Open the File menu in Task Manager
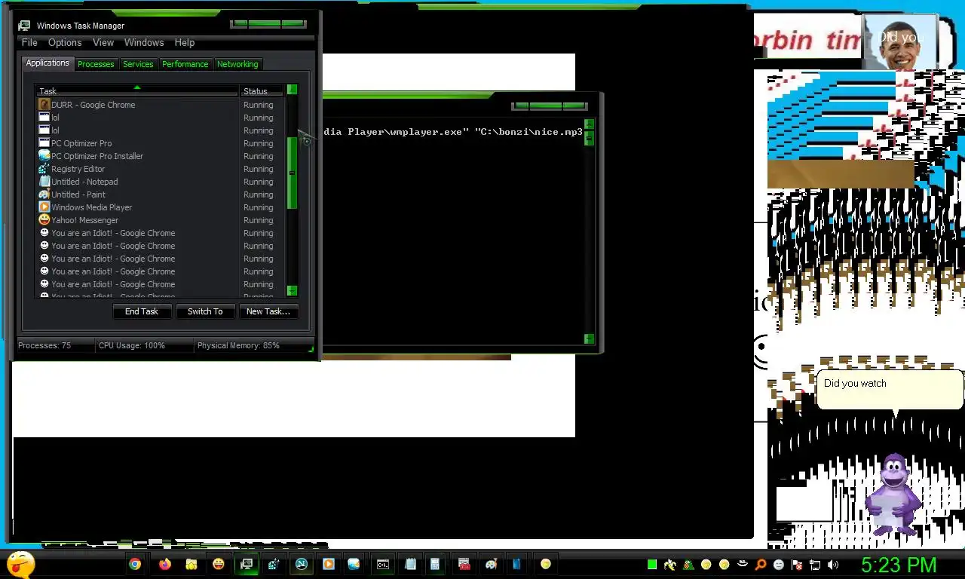 29,43
